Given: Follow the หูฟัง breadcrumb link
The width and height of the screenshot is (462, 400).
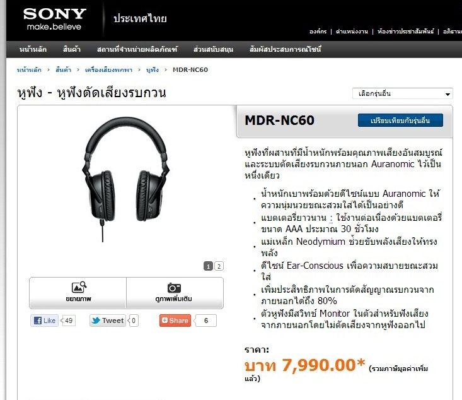Looking at the screenshot, I should (x=153, y=70).
